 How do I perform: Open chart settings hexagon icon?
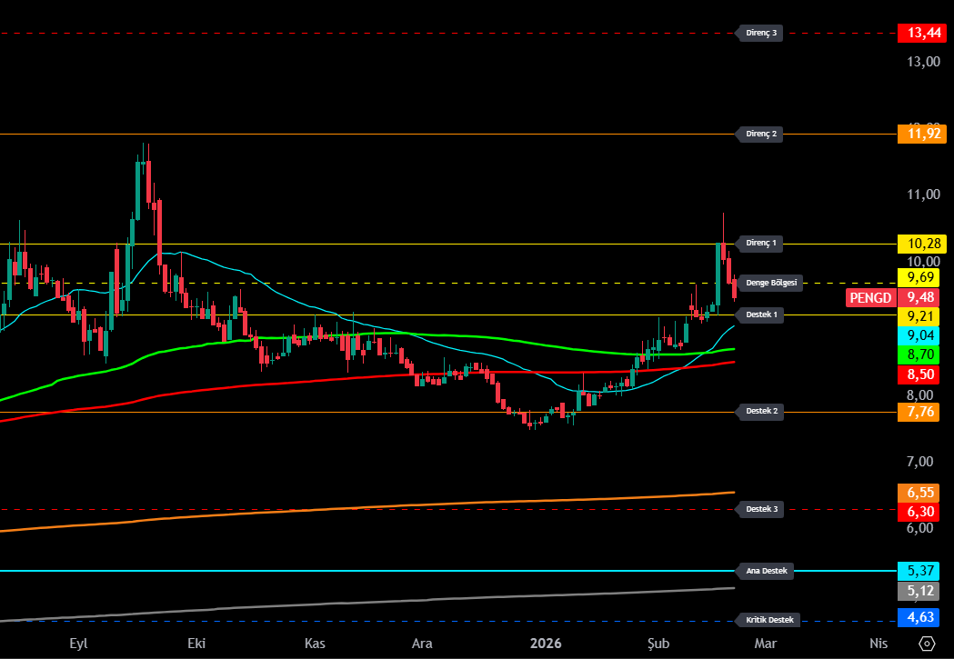(x=927, y=644)
